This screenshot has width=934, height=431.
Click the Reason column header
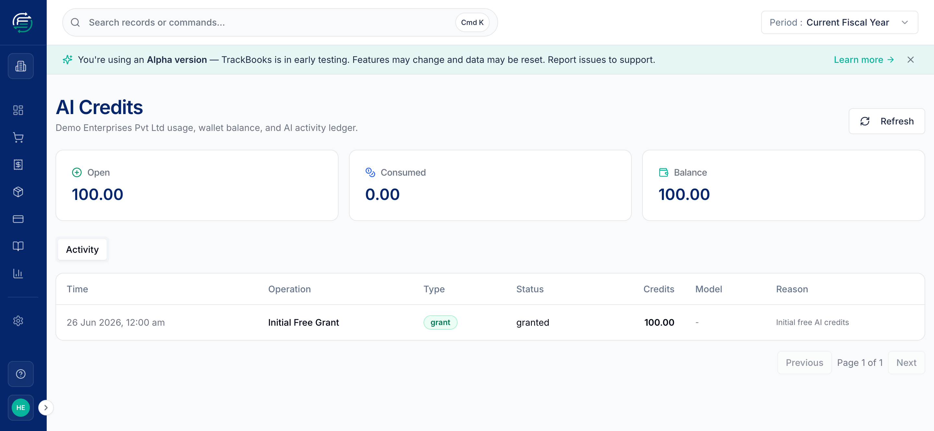tap(792, 289)
